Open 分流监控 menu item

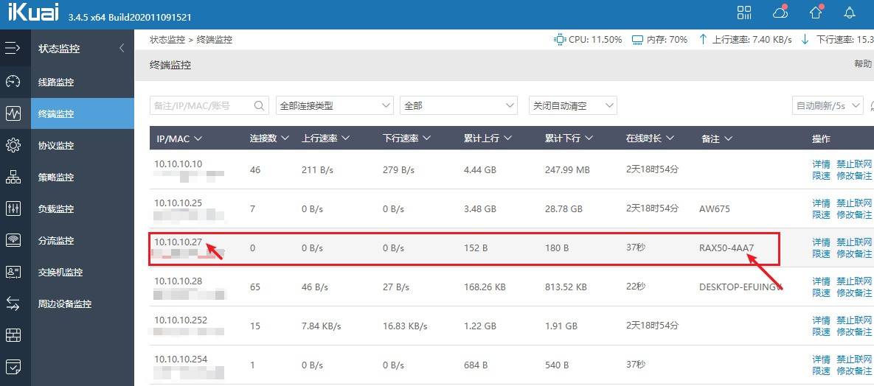(83, 241)
